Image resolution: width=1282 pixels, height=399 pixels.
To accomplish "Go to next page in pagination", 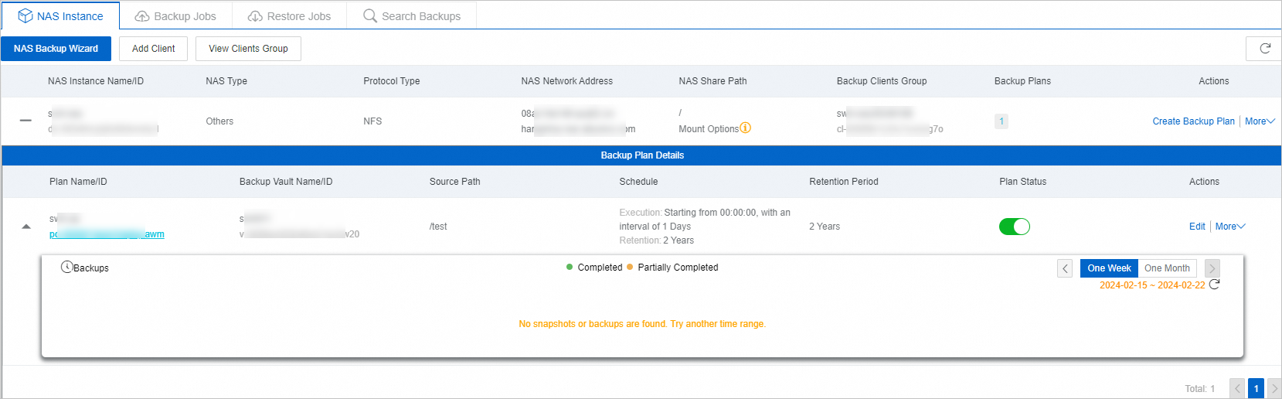I will (x=1274, y=388).
